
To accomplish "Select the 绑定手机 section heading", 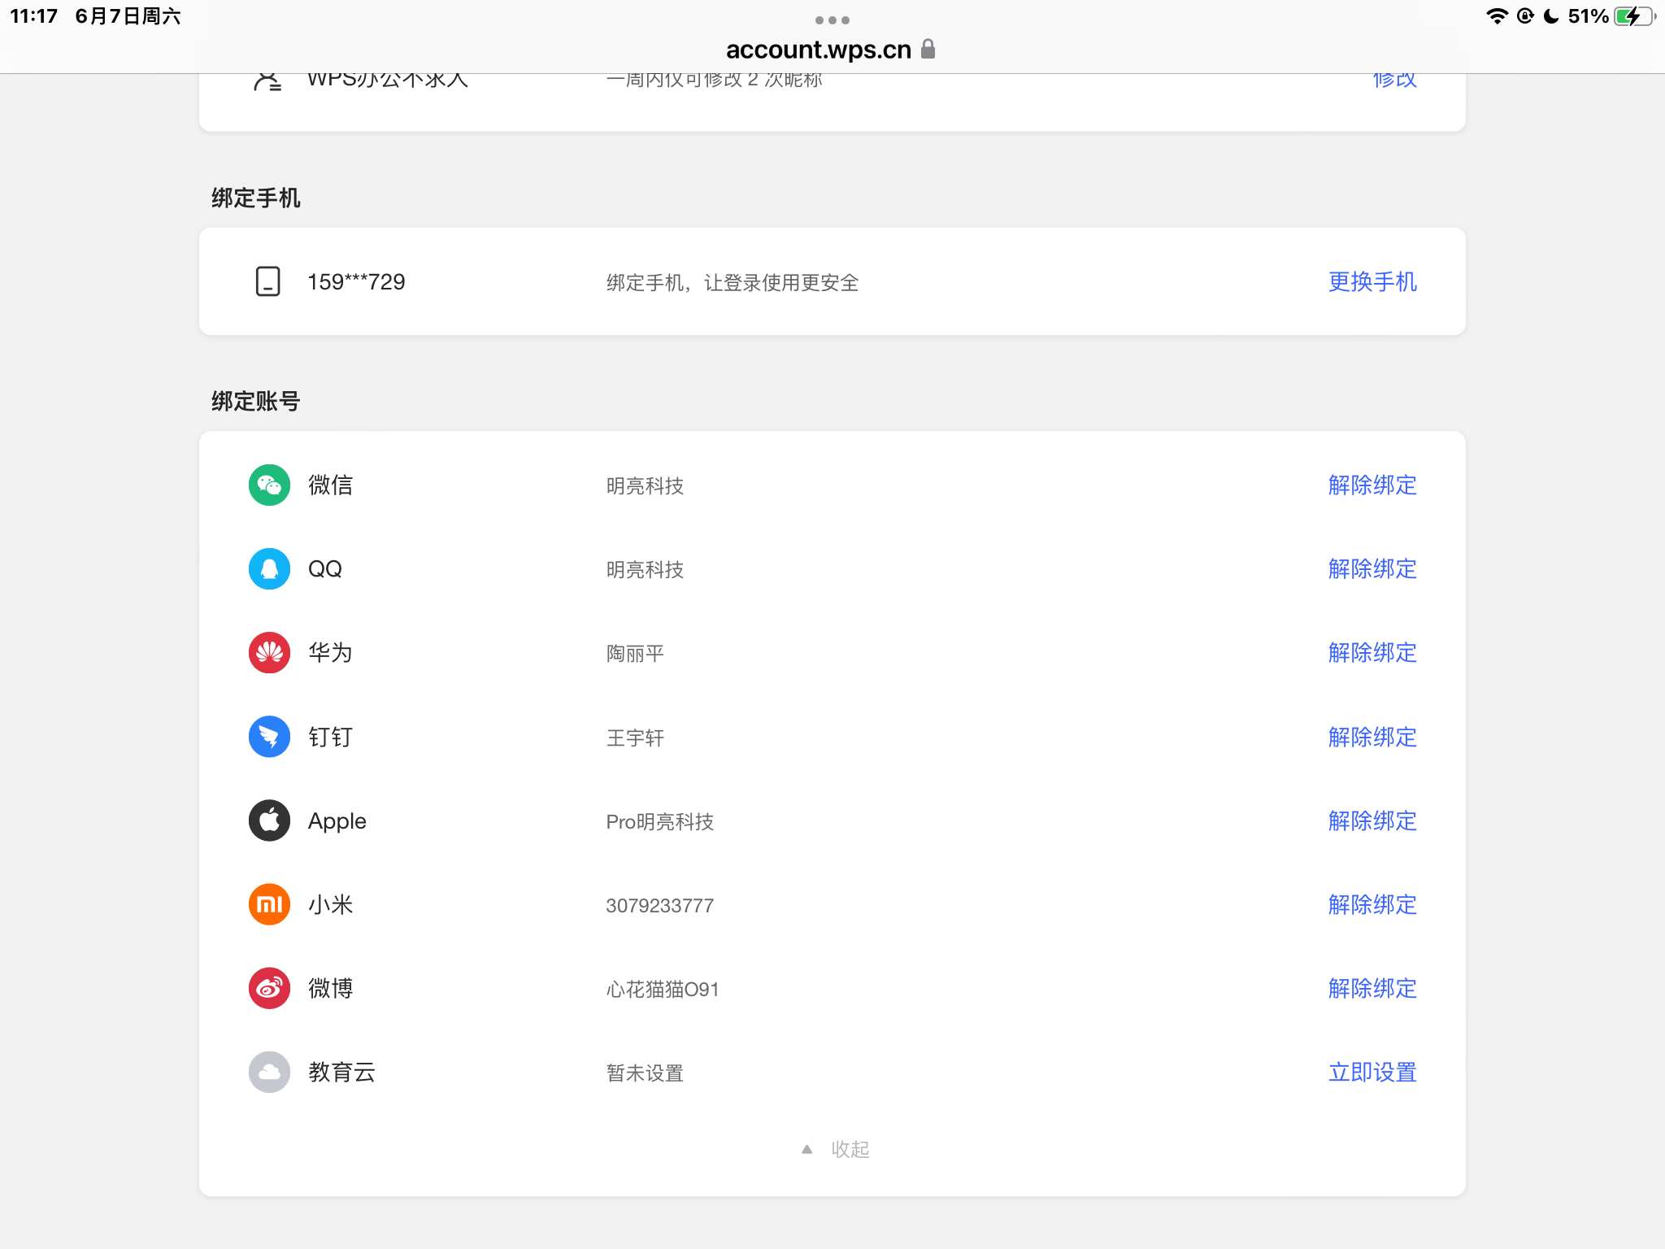I will [255, 198].
